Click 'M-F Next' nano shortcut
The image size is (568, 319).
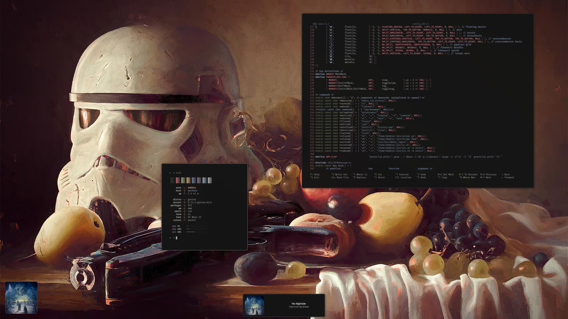[485, 177]
